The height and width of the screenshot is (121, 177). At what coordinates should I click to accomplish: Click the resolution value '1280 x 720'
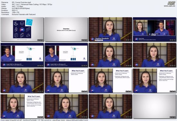15,12
